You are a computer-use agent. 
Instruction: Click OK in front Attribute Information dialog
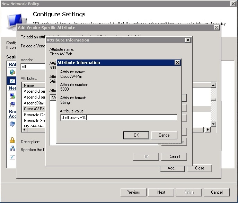(136, 135)
